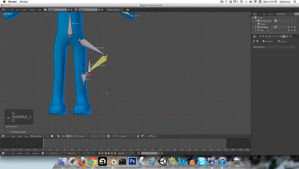
Task: Open the Object Constraints chain-link tab
Action: pyautogui.click(x=274, y=36)
